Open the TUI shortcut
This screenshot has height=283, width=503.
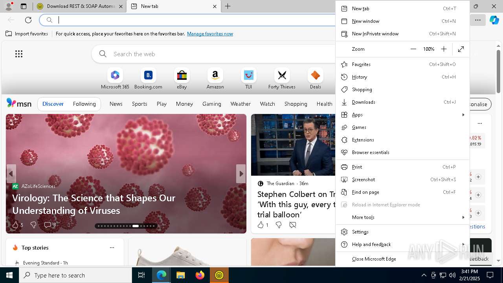point(248,79)
